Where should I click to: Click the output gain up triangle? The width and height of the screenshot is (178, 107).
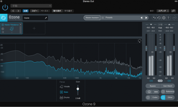pos(169,24)
